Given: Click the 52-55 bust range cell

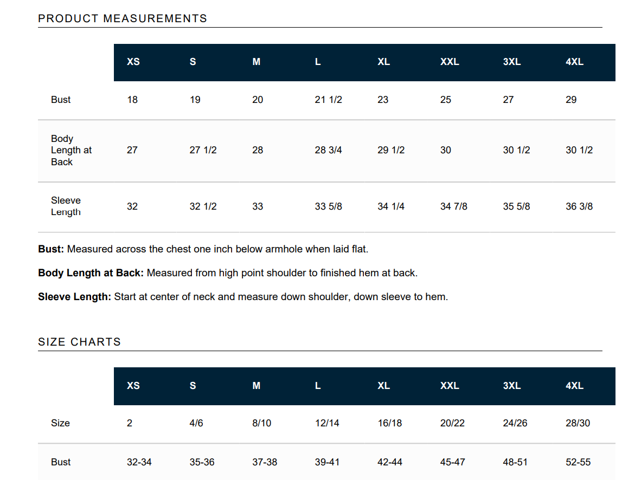Looking at the screenshot, I should (x=578, y=462).
